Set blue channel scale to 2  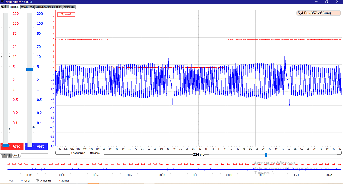pos(38,80)
